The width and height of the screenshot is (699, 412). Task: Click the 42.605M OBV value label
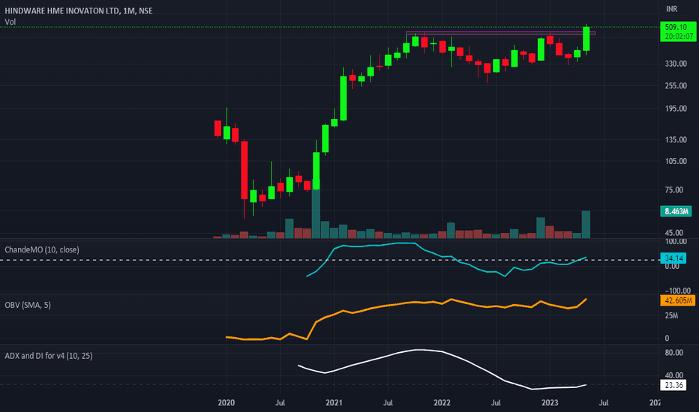tap(677, 300)
